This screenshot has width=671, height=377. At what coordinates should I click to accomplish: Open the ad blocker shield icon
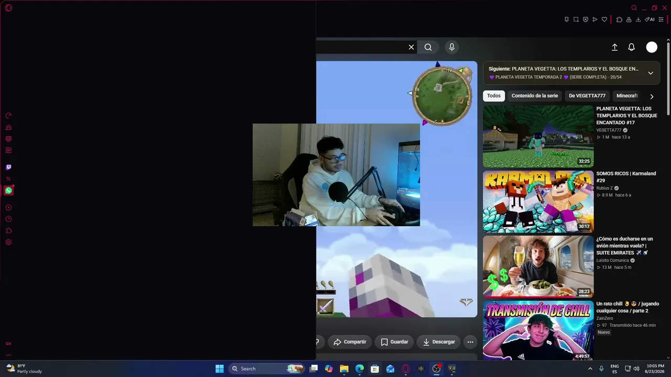(x=586, y=19)
